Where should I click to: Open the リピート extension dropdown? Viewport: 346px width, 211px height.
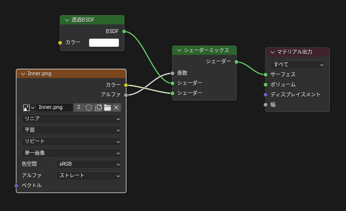click(x=72, y=142)
